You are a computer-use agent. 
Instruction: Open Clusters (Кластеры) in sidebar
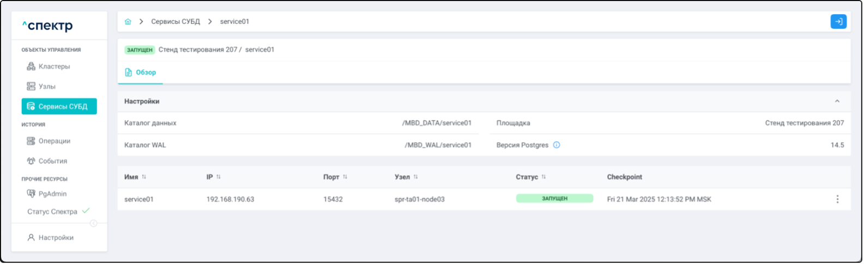click(x=54, y=66)
